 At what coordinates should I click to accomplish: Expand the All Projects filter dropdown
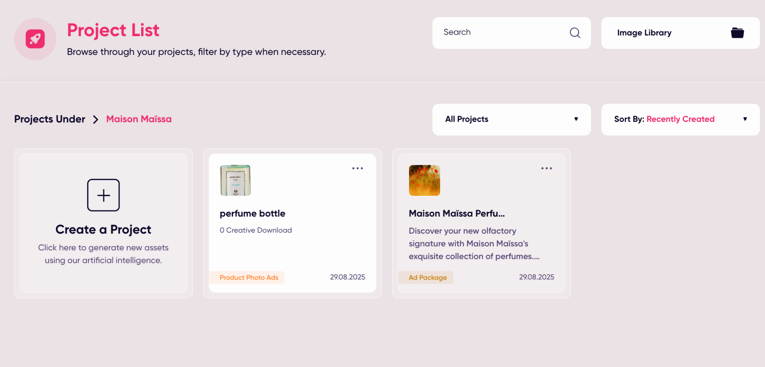click(511, 119)
